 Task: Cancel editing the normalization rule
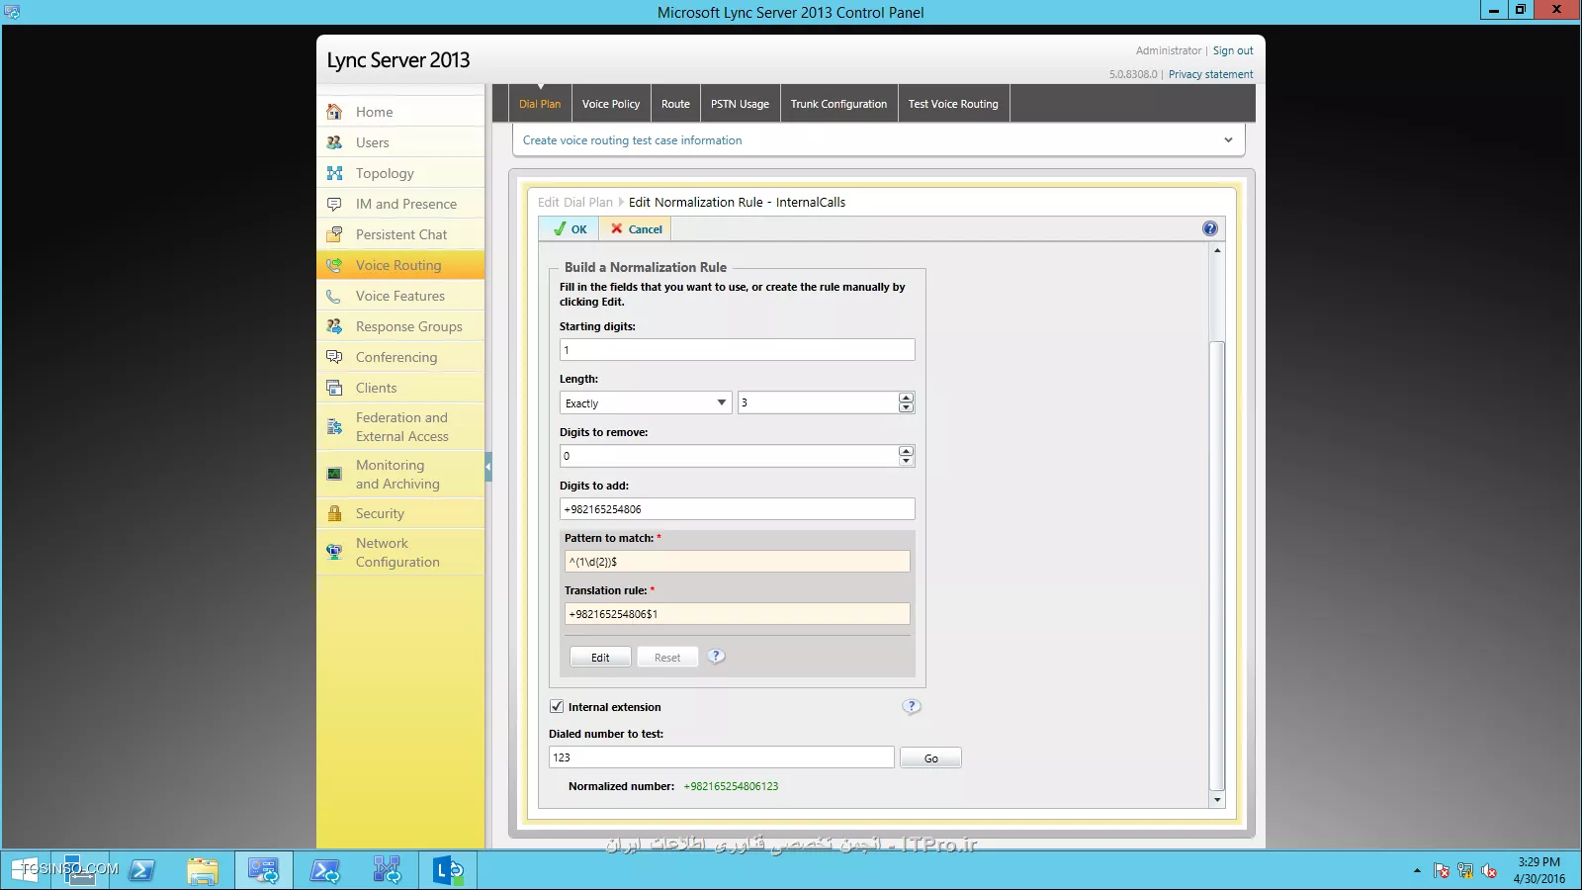pos(636,228)
